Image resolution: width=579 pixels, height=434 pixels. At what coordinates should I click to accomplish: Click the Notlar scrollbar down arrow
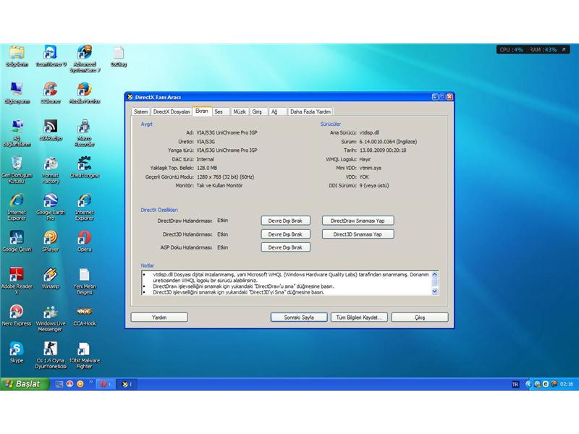click(x=435, y=292)
